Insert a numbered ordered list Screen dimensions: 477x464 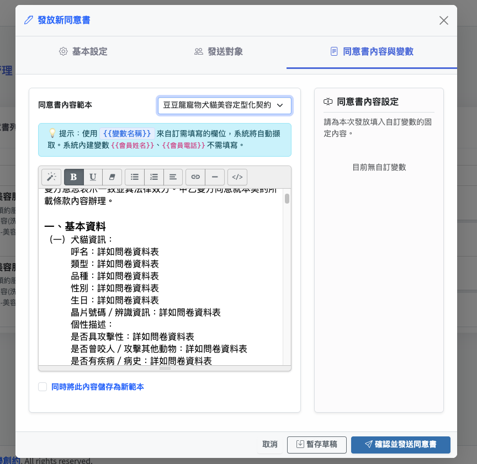click(154, 177)
